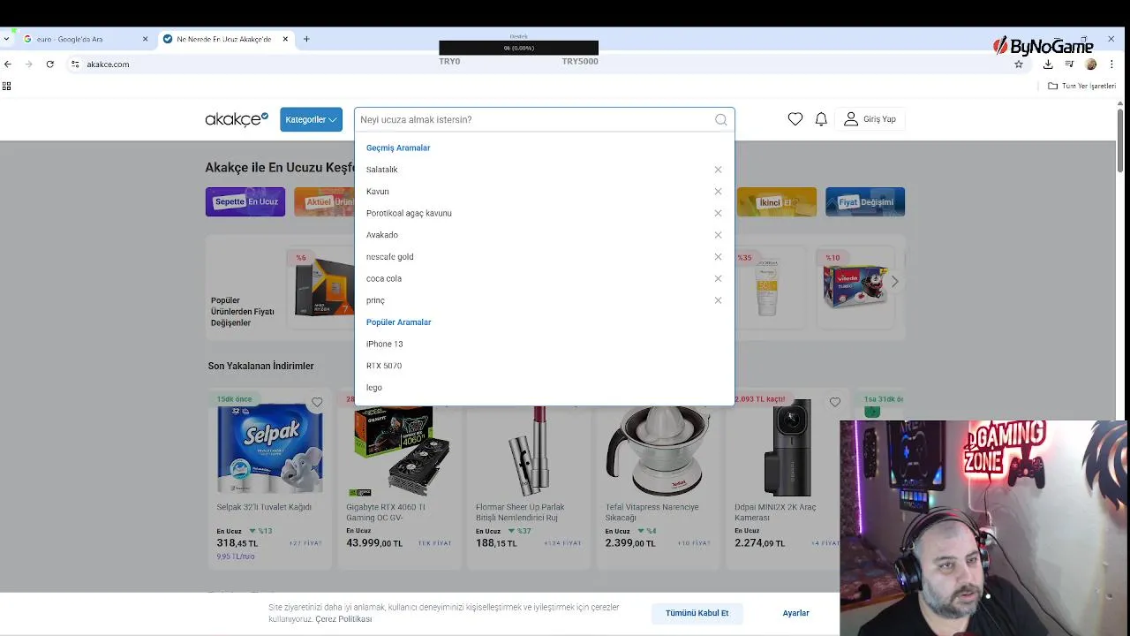Open cookie Ayarlar settings
The image size is (1130, 636).
pyautogui.click(x=795, y=613)
